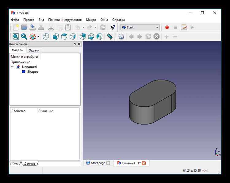230x183 pixels.
Task: Set the bottom view cube icon
Action: (x=91, y=37)
